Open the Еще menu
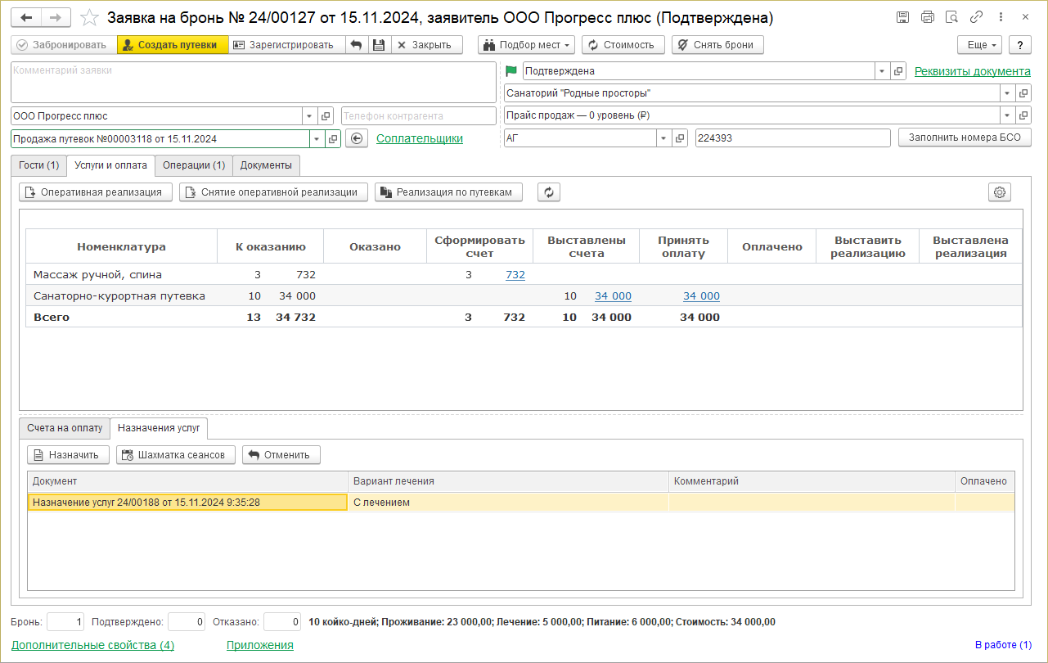Viewport: 1048px width, 663px height. tap(979, 45)
